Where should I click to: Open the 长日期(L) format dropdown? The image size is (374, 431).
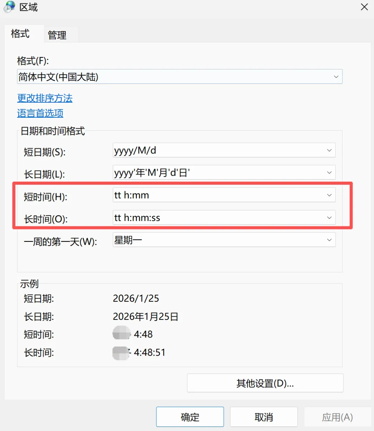click(x=329, y=172)
